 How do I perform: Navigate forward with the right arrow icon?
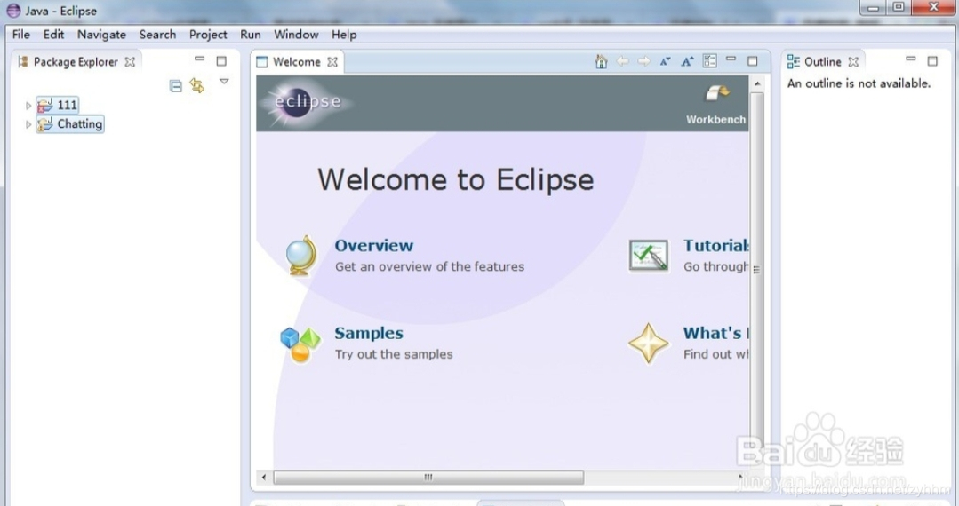coord(644,61)
